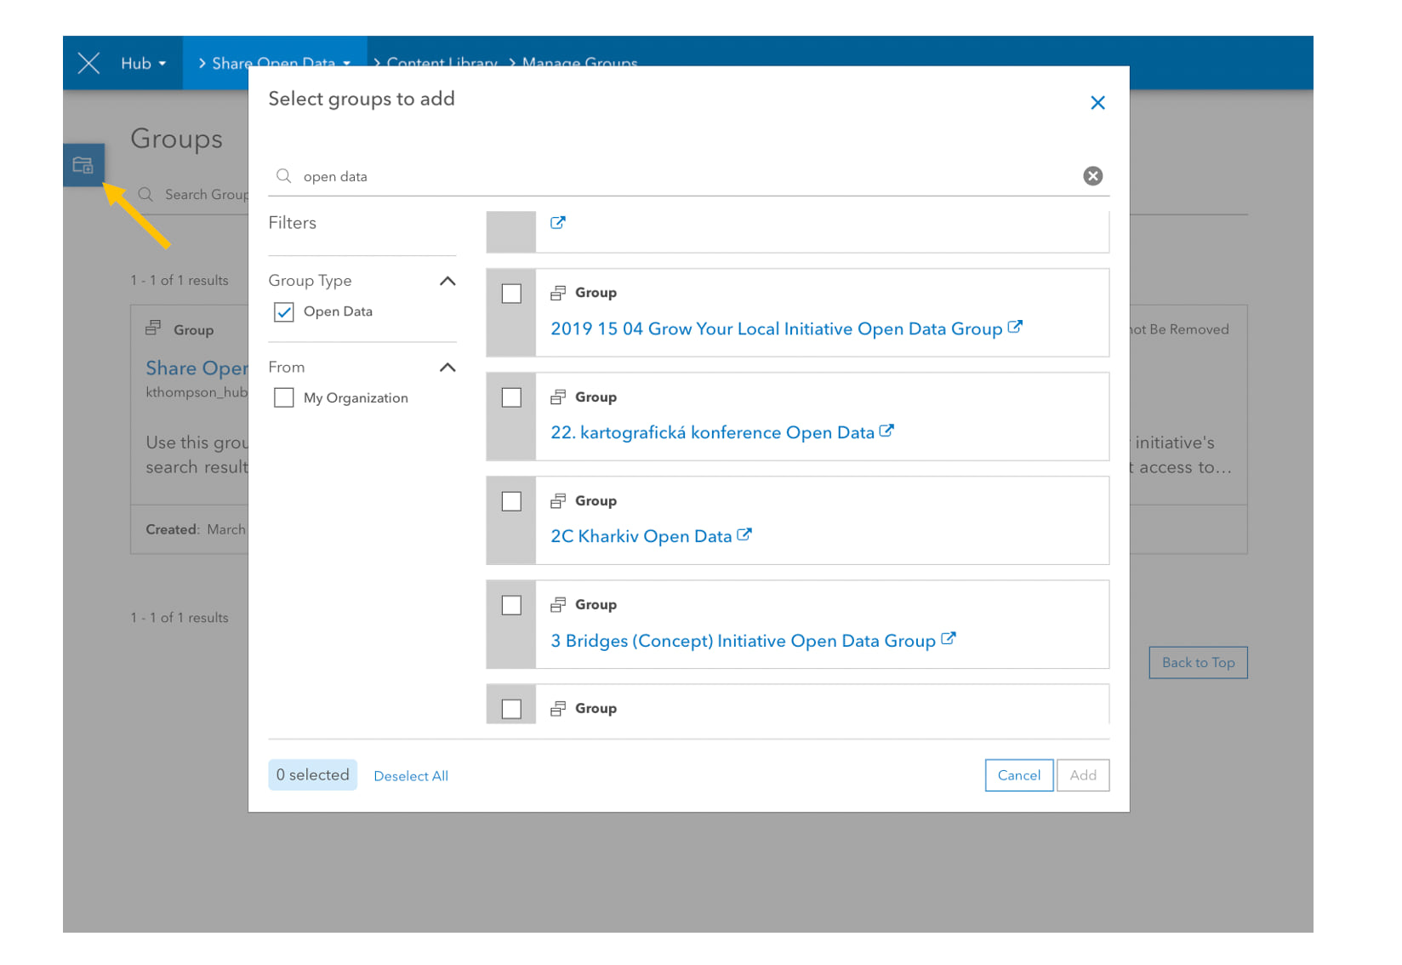Collapse the From filter section
The width and height of the screenshot is (1402, 965).
[447, 368]
